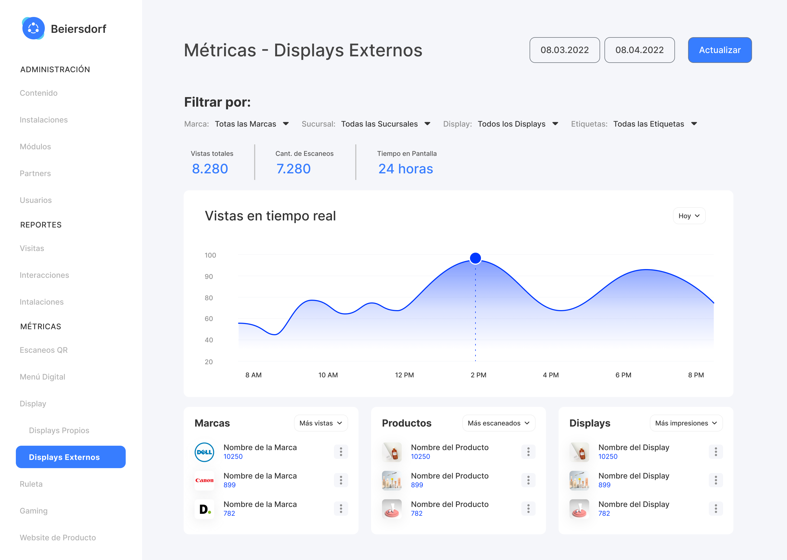Open Módulos in the sidebar
The width and height of the screenshot is (787, 560).
pyautogui.click(x=35, y=147)
